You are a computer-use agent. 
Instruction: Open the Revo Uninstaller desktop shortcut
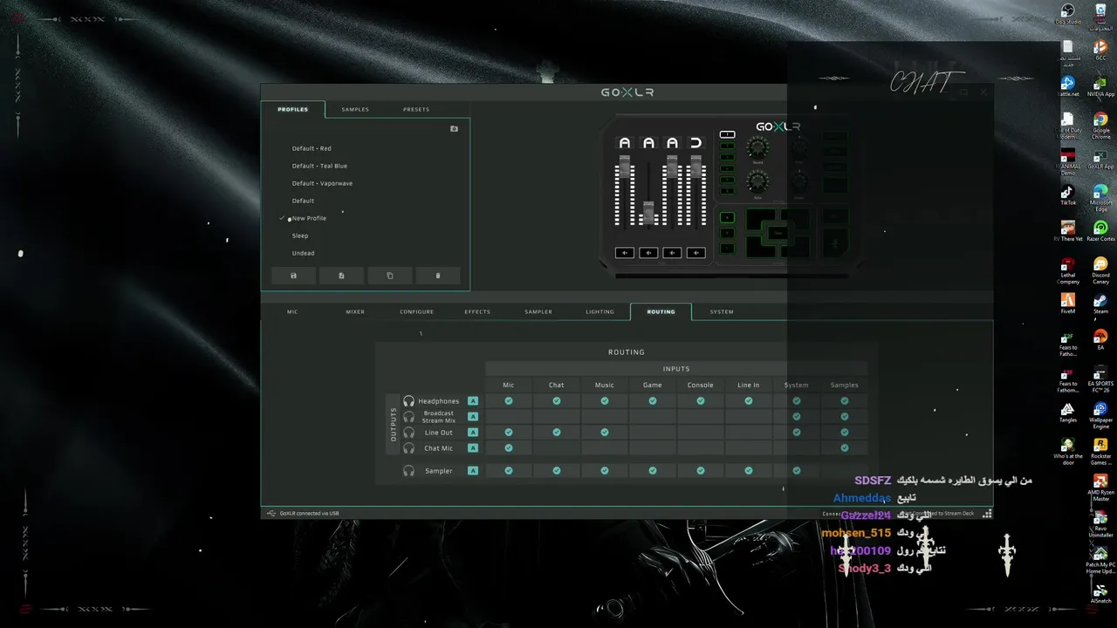[1100, 524]
